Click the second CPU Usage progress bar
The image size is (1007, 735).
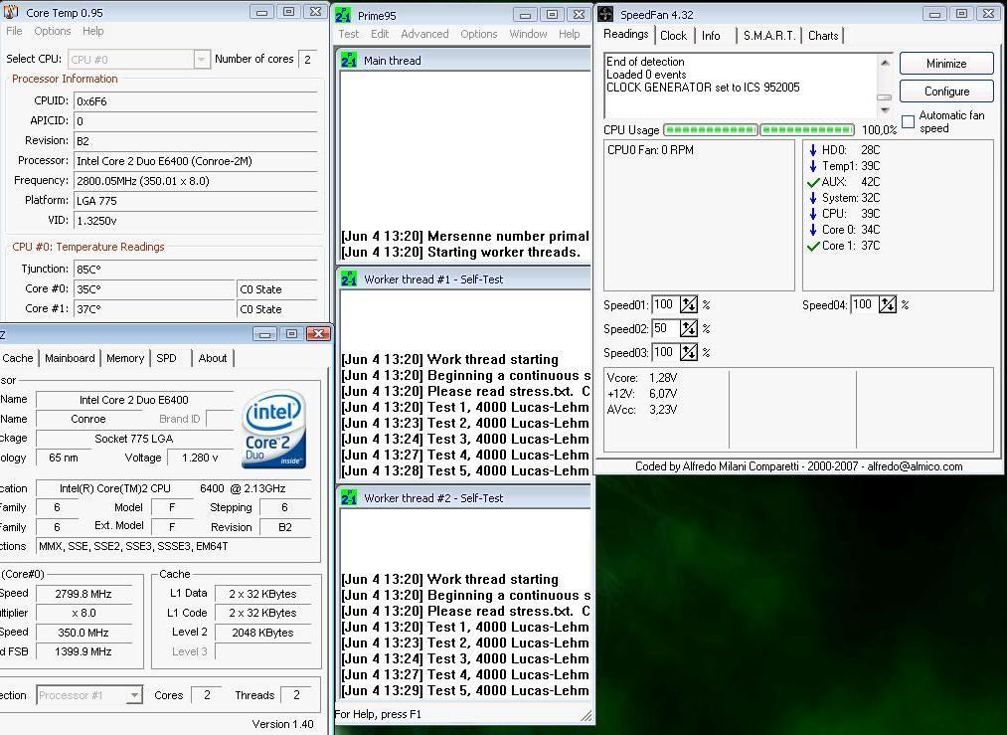tap(806, 130)
